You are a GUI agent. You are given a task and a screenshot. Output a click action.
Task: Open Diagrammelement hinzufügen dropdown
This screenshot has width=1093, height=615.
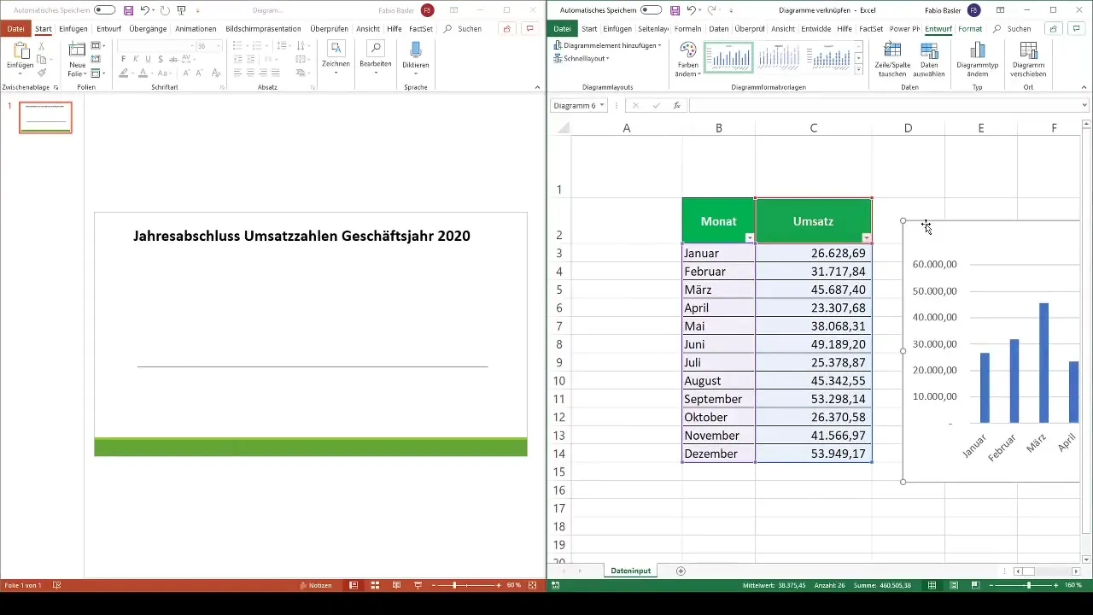click(x=607, y=45)
